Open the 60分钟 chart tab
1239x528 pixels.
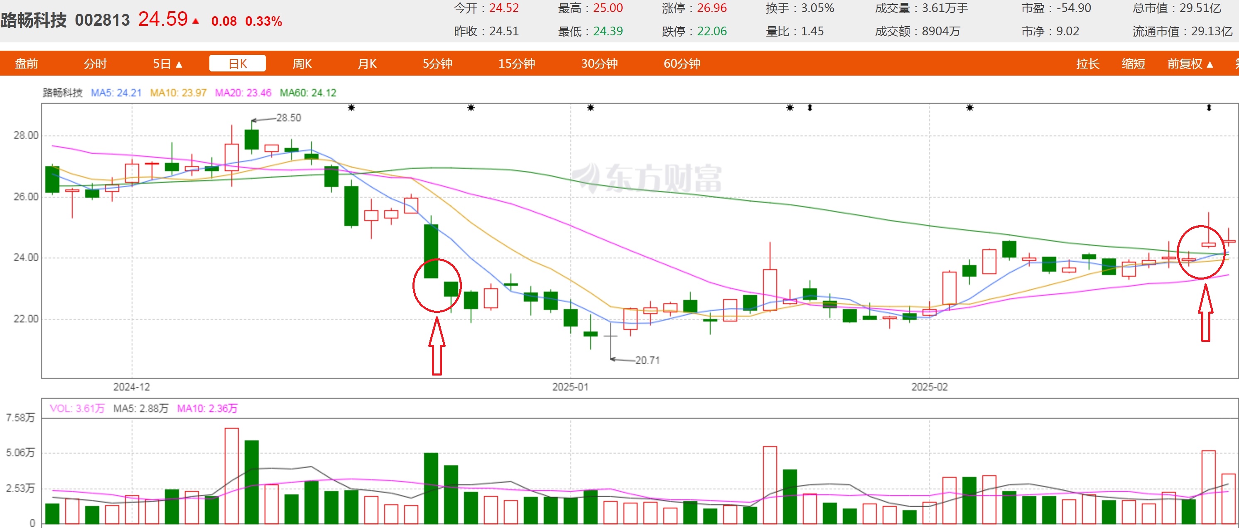click(682, 64)
